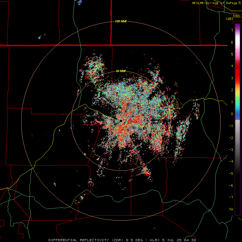242x242 pixels.
Task: Click the 50 NMI range ring label
Action: [x=121, y=71]
